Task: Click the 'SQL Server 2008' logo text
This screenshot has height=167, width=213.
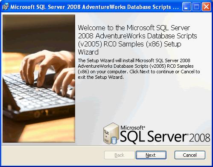Action: 165,135
